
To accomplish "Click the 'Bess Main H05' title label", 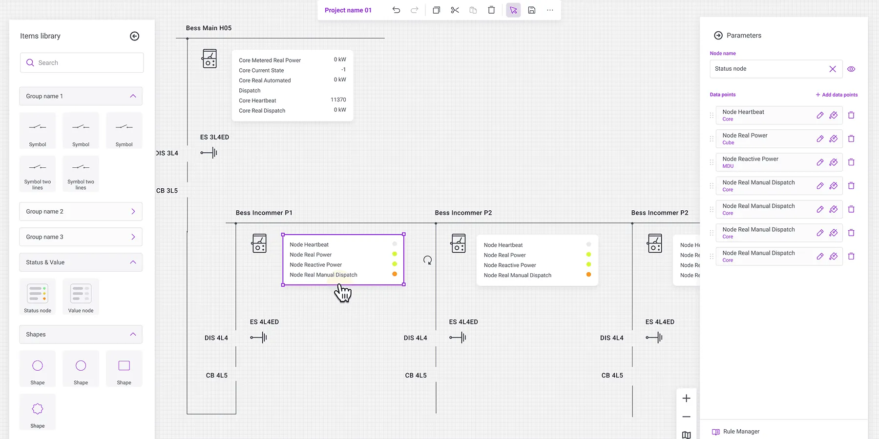I will click(209, 28).
